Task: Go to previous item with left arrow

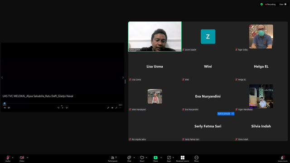Action: (x=2, y=77)
